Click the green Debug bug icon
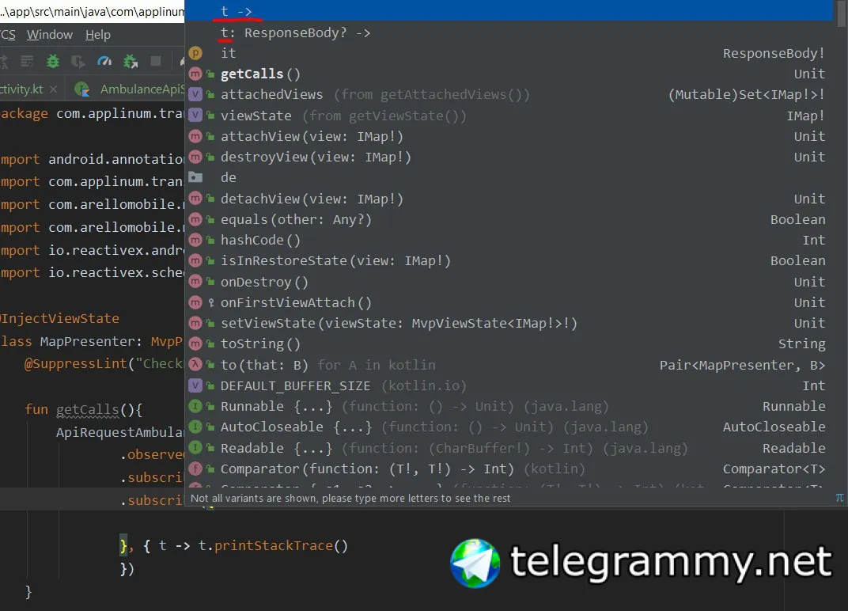The image size is (848, 611). (x=52, y=61)
